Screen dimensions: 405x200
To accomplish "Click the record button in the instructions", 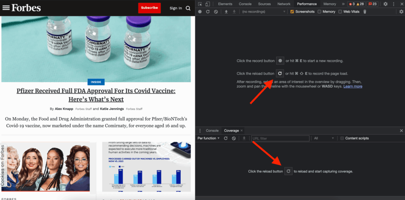I will 280,61.
